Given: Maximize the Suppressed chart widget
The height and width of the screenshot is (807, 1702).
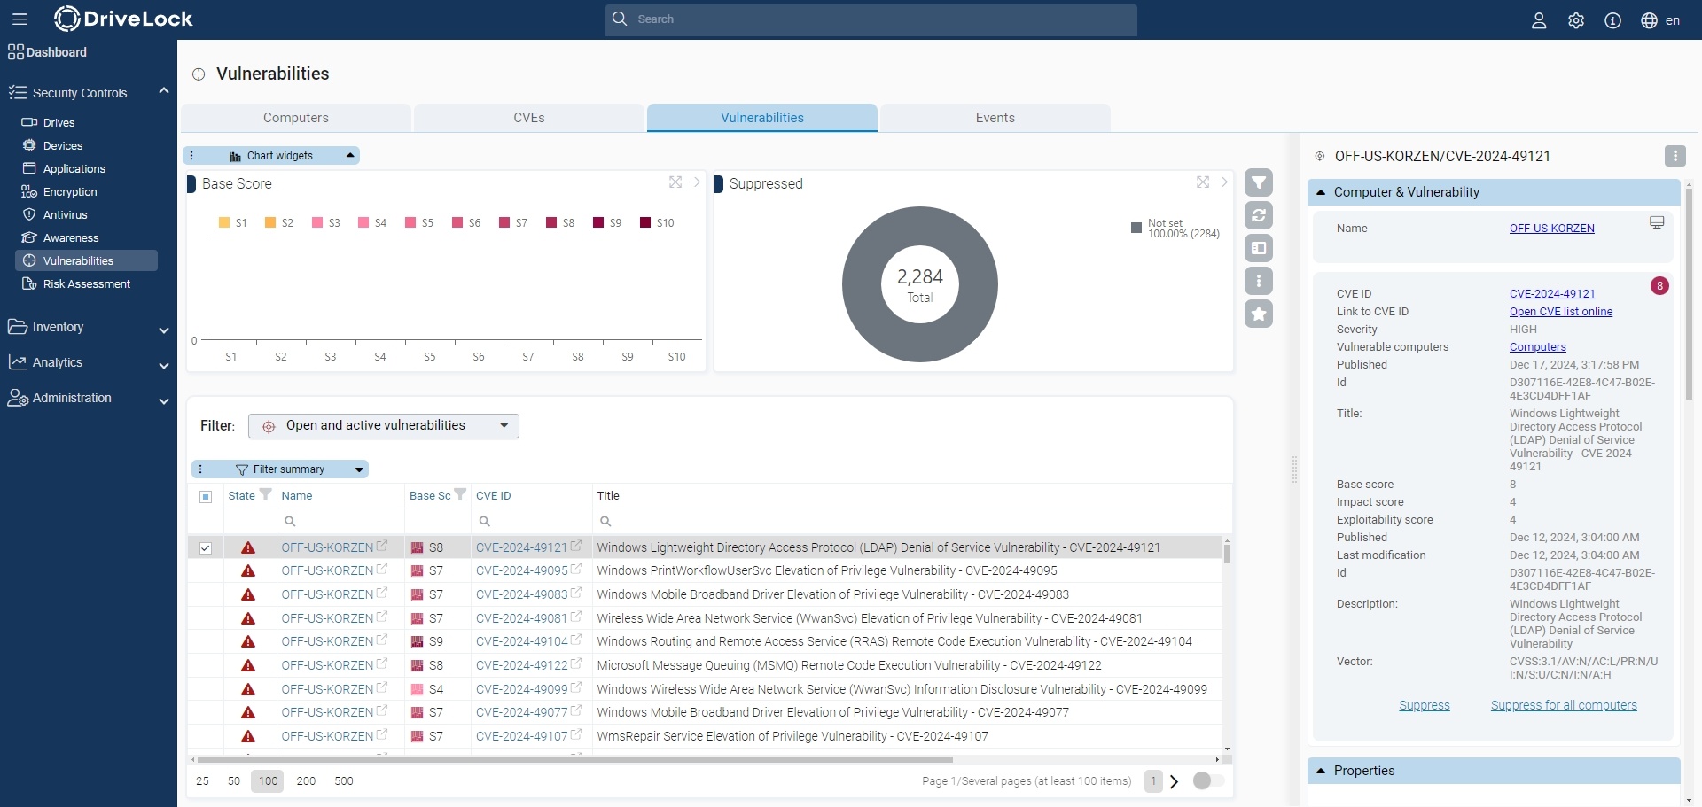Looking at the screenshot, I should coord(1203,182).
